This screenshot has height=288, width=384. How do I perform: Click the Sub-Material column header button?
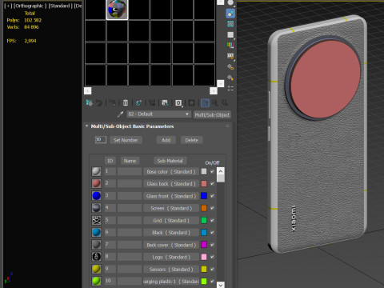click(x=170, y=161)
